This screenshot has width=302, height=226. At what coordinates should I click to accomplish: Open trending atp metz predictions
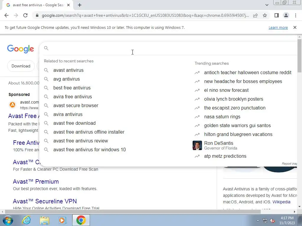tap(225, 156)
